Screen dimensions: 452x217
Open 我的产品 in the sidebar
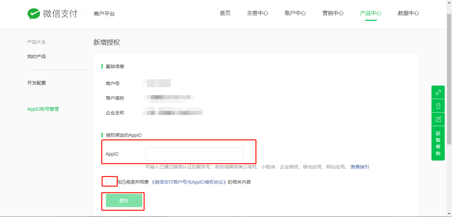tap(36, 56)
